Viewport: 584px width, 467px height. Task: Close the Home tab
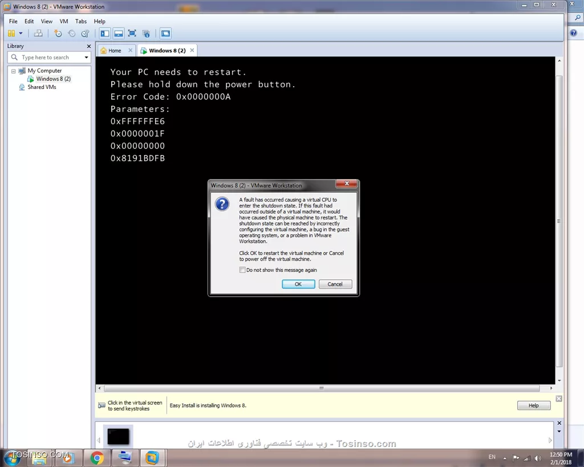click(131, 50)
